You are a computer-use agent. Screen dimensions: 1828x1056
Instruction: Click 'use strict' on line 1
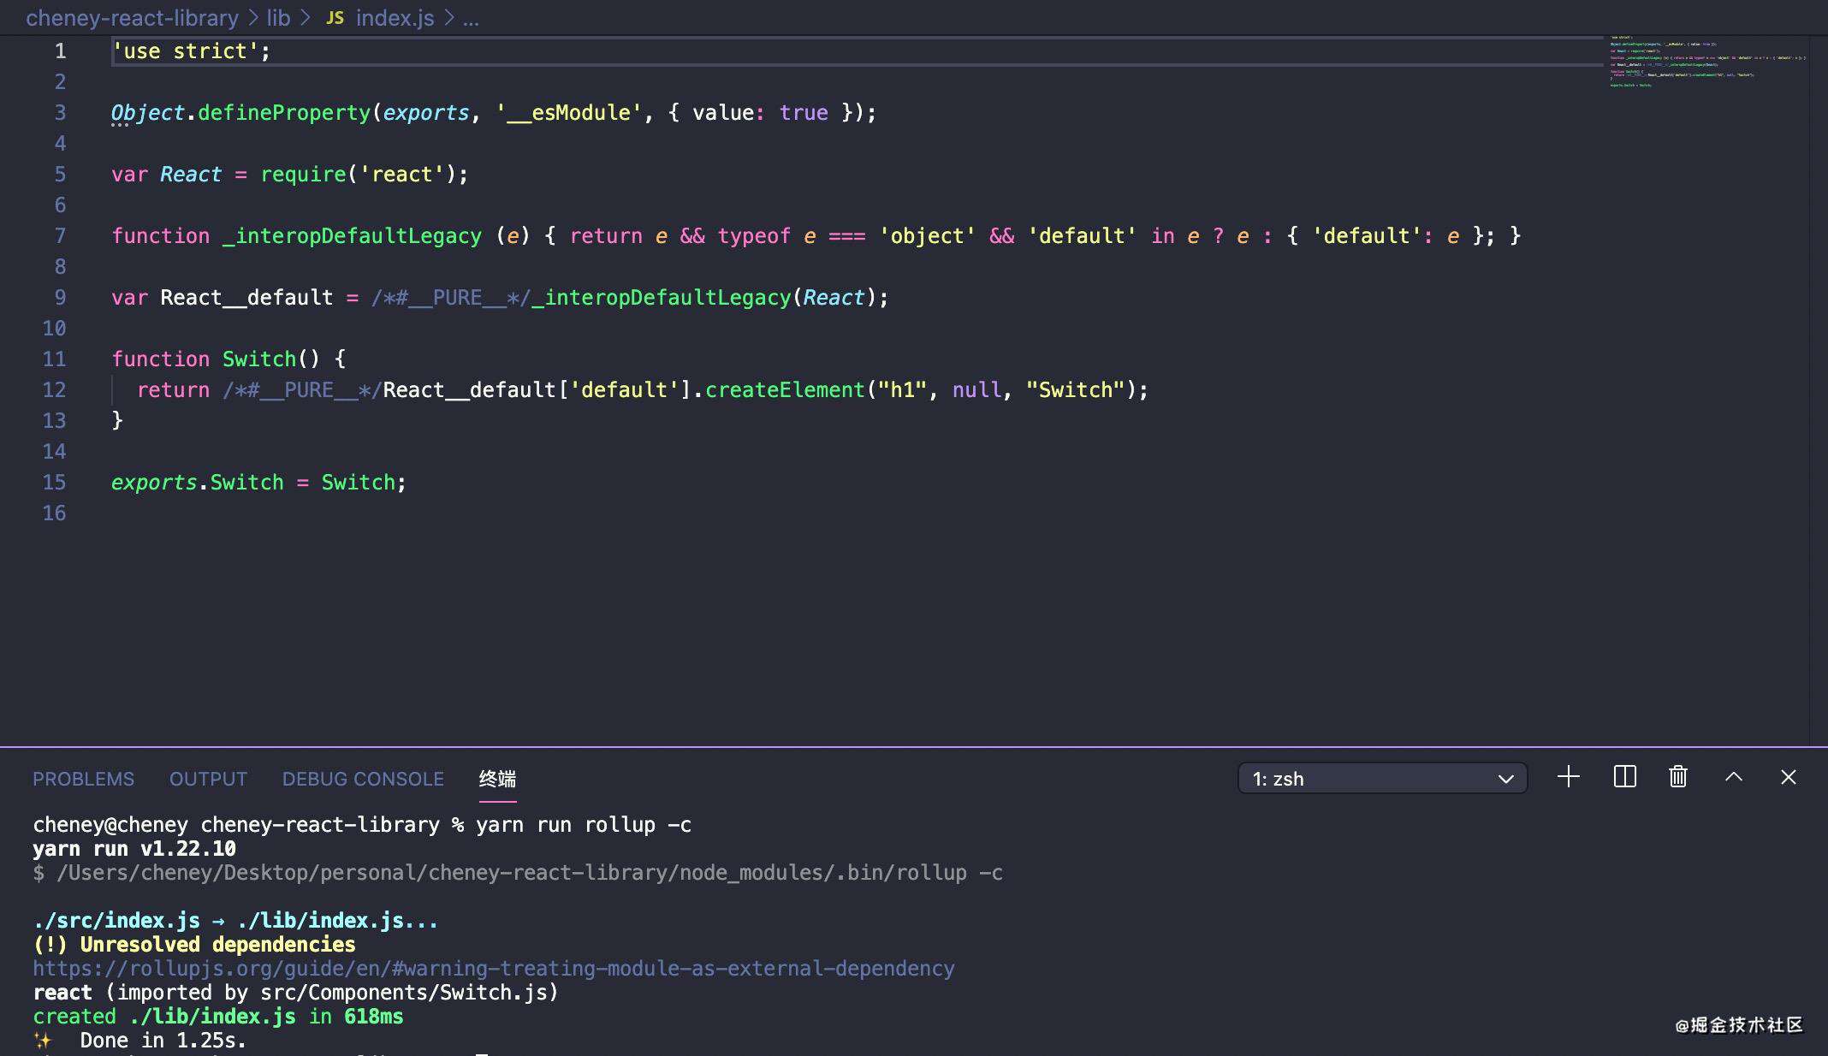(x=185, y=50)
